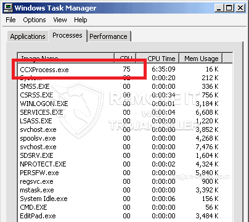Click the memory value 6,608 K
Image resolution: width=249 pixels, height=222 pixels.
tap(207, 112)
